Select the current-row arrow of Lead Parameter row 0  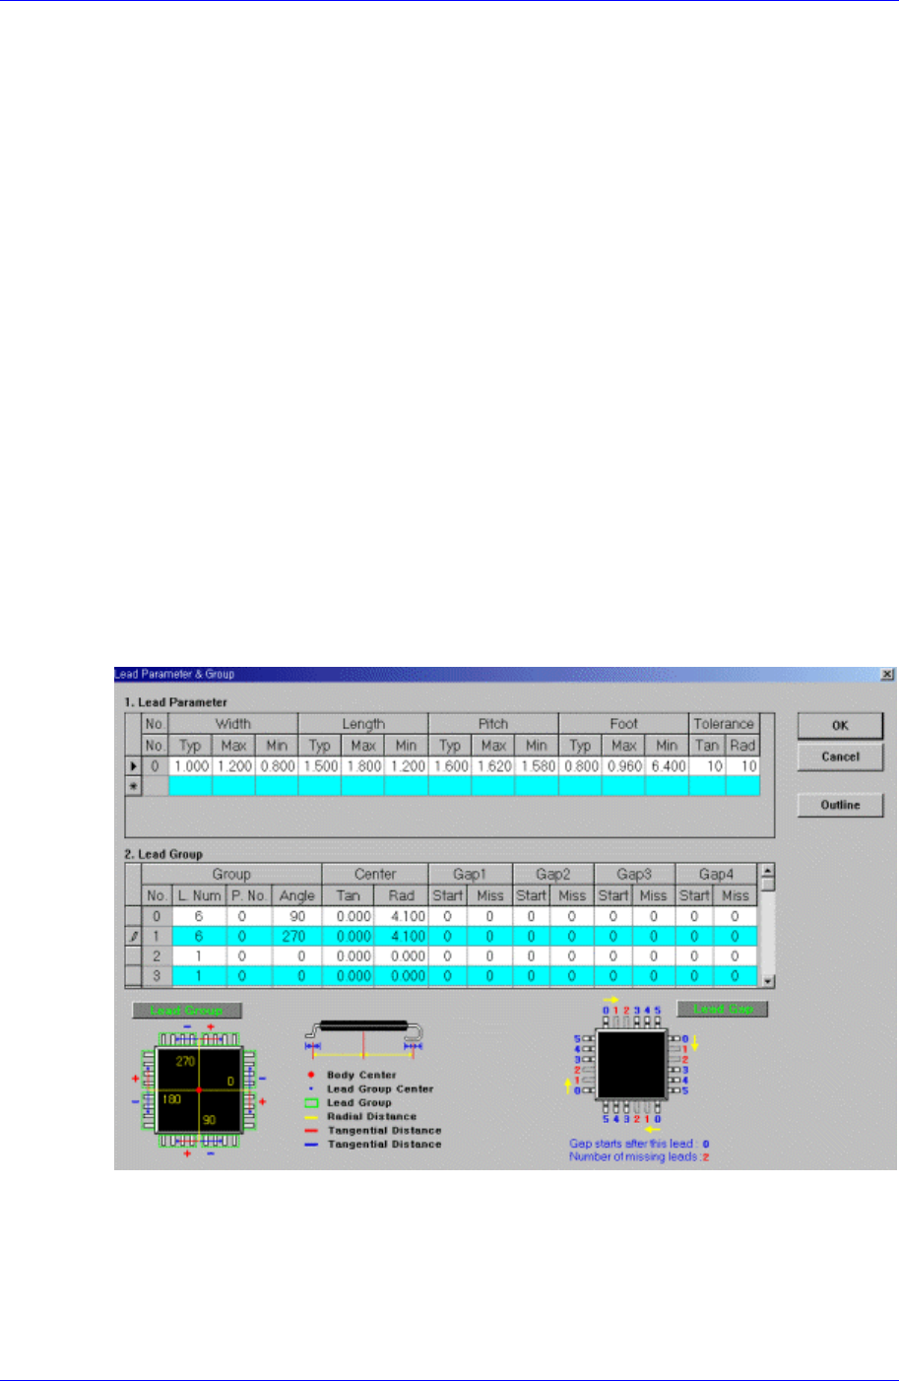point(134,765)
